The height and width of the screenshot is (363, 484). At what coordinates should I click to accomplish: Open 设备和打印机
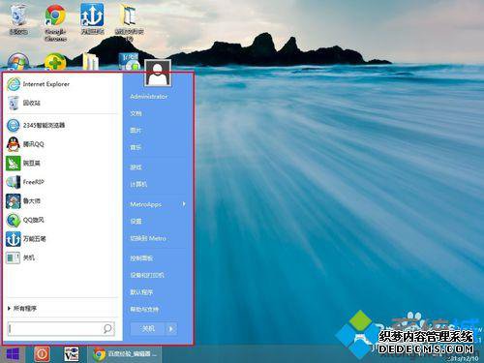point(147,275)
